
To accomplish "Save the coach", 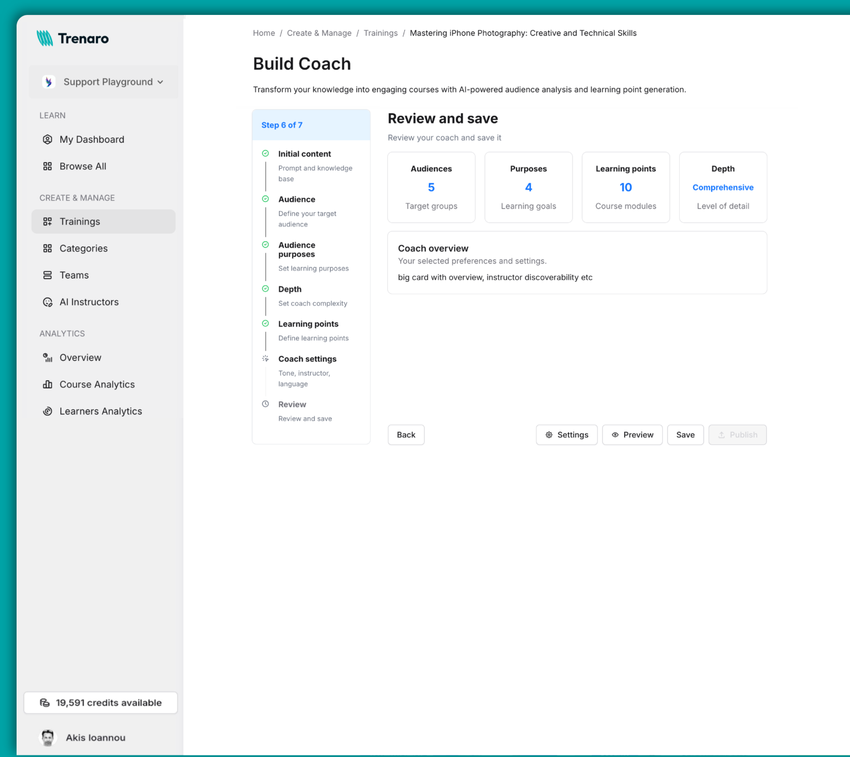I will 685,435.
